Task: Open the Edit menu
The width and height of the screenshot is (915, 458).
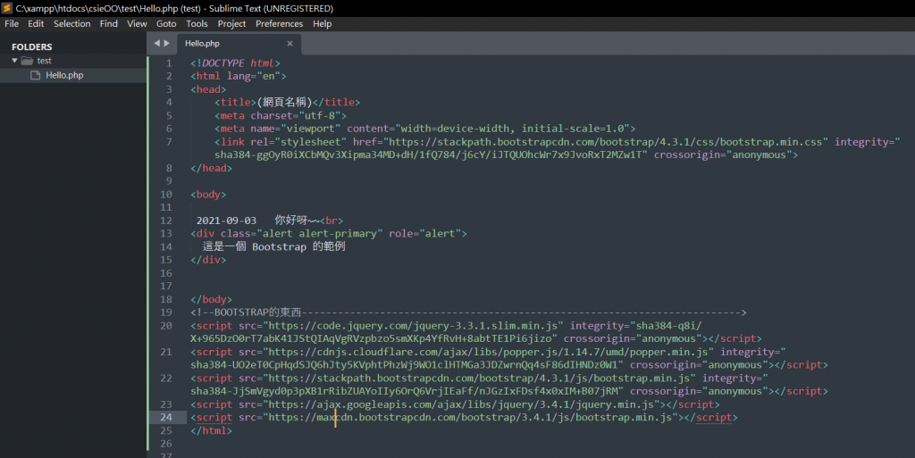Action: click(x=36, y=24)
